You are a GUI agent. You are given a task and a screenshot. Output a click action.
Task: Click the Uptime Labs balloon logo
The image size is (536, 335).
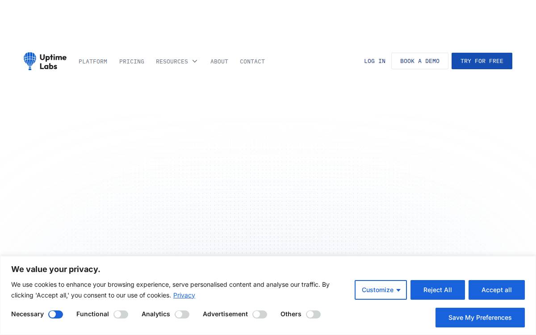[x=45, y=61]
